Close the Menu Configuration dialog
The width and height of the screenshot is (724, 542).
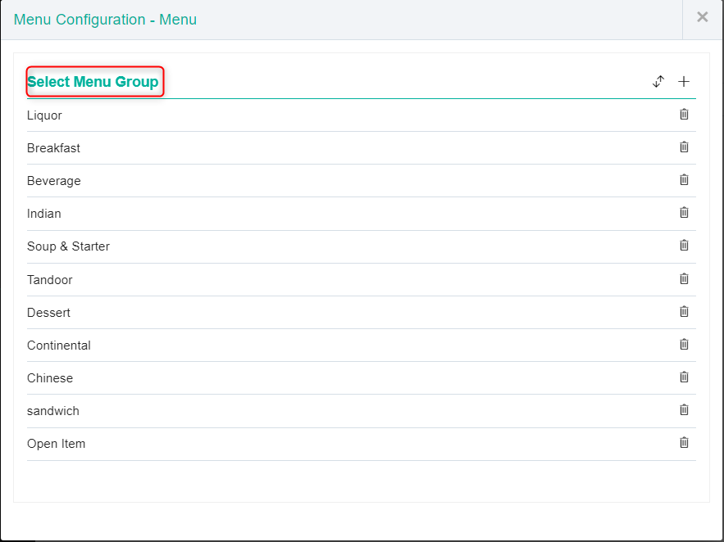click(x=703, y=17)
